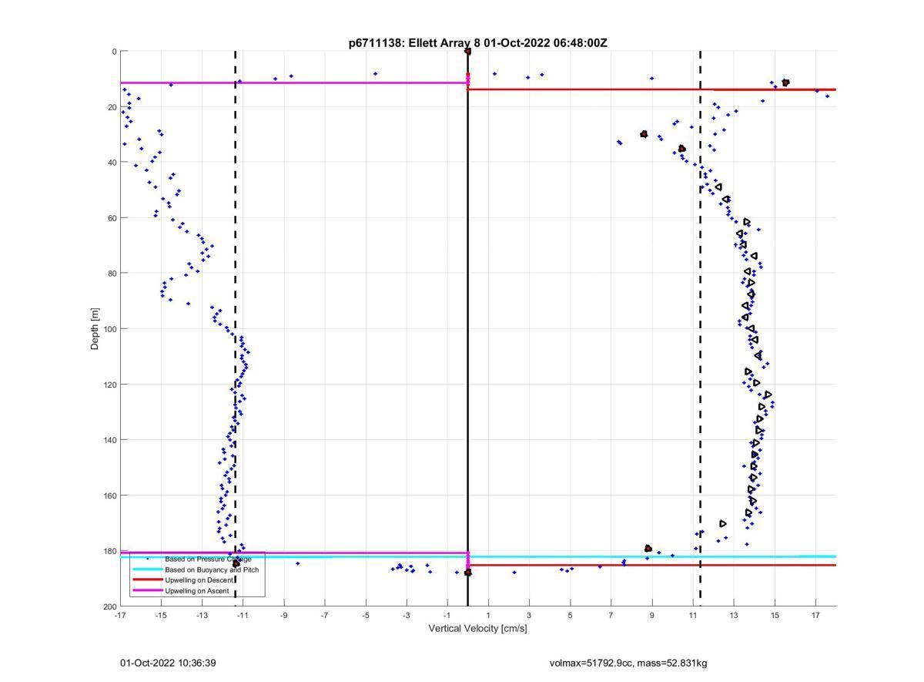This screenshot has width=924, height=682.
Task: Click the red star marker at zero depth
Action: point(467,52)
